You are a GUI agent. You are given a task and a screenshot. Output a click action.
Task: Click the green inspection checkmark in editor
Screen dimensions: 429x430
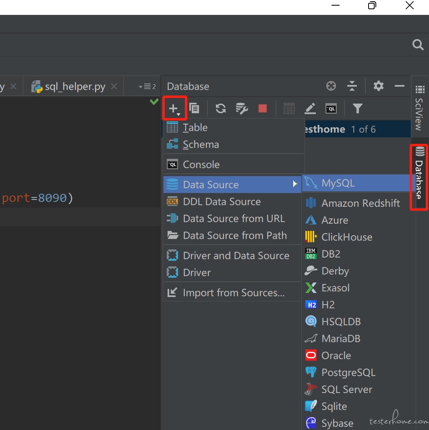154,102
